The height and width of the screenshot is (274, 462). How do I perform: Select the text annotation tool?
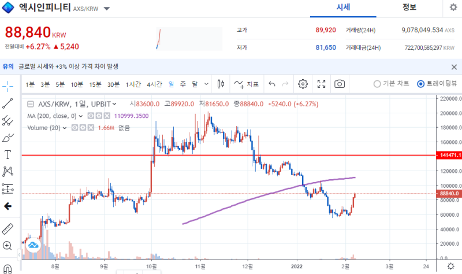click(x=8, y=154)
